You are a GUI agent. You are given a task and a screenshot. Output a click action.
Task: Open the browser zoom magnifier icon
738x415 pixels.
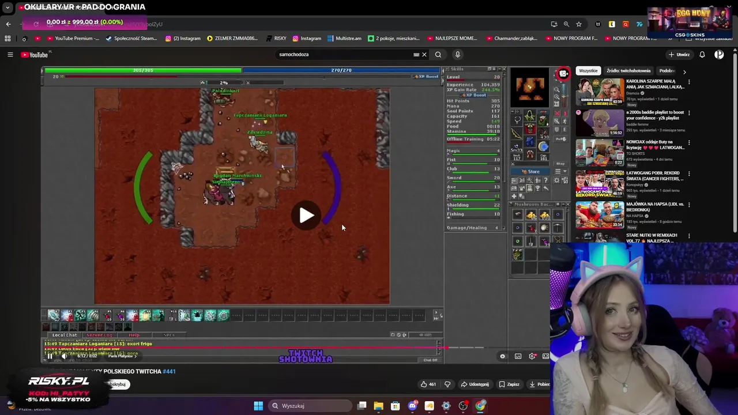coord(566,24)
